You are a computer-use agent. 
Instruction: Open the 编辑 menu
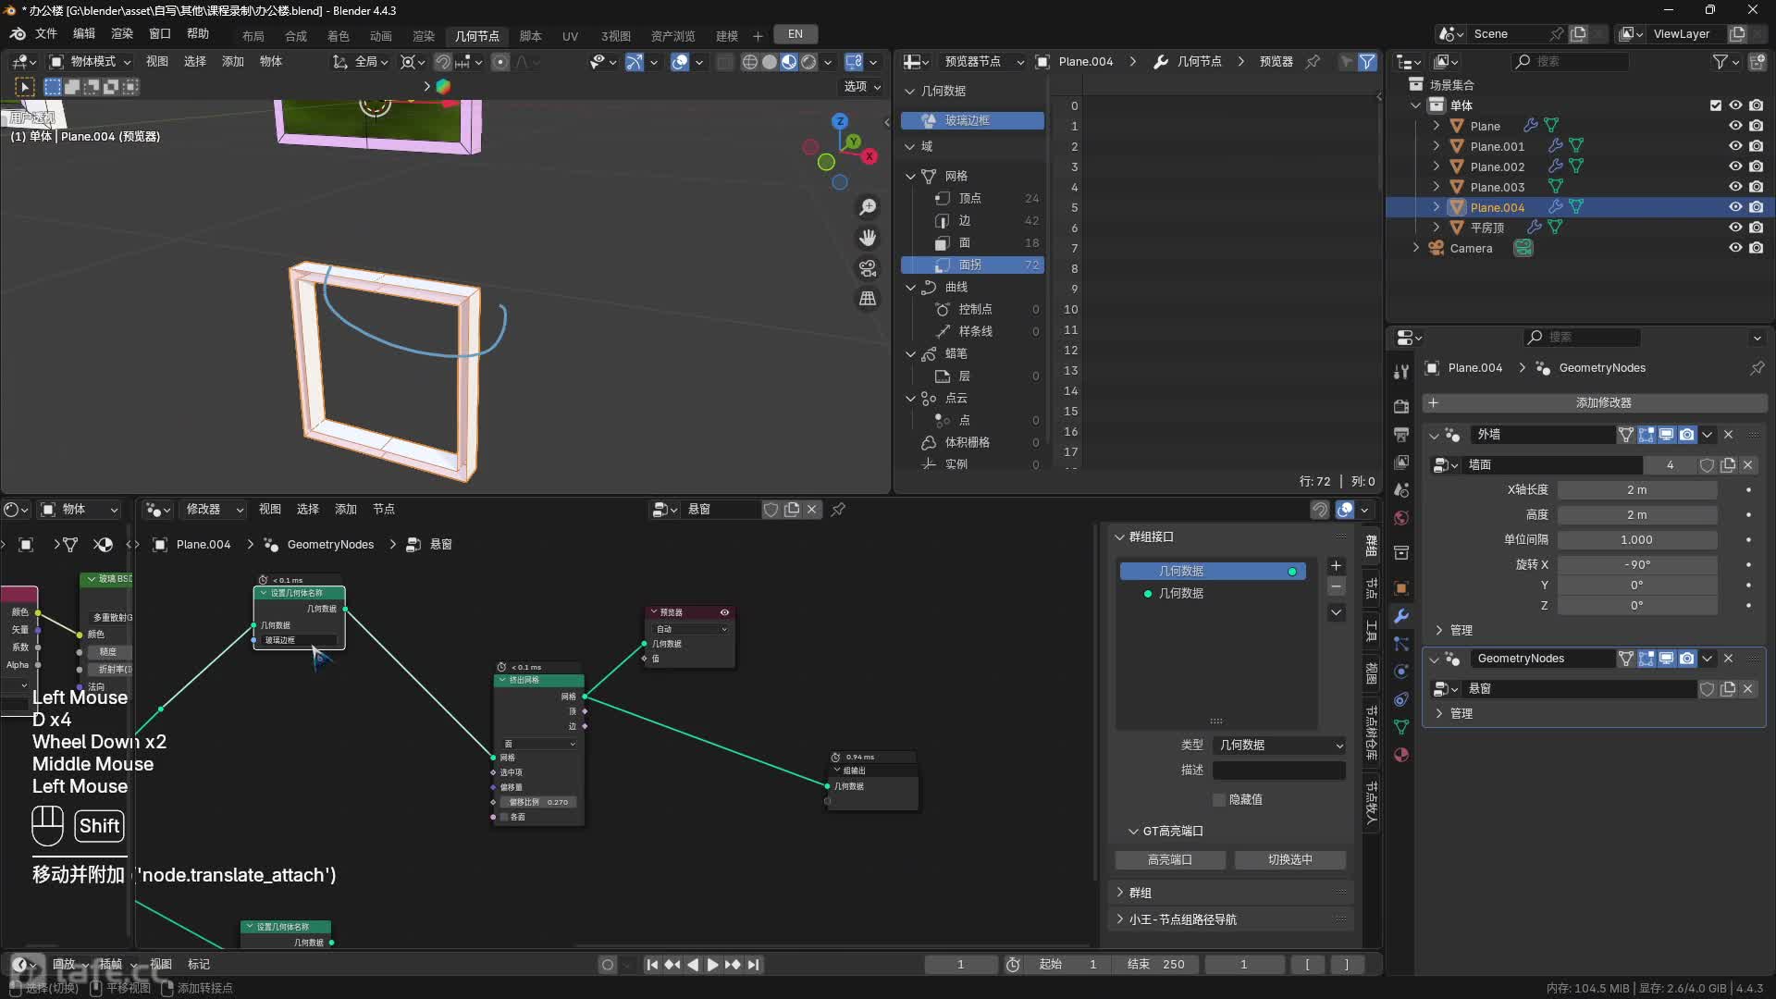tap(84, 34)
